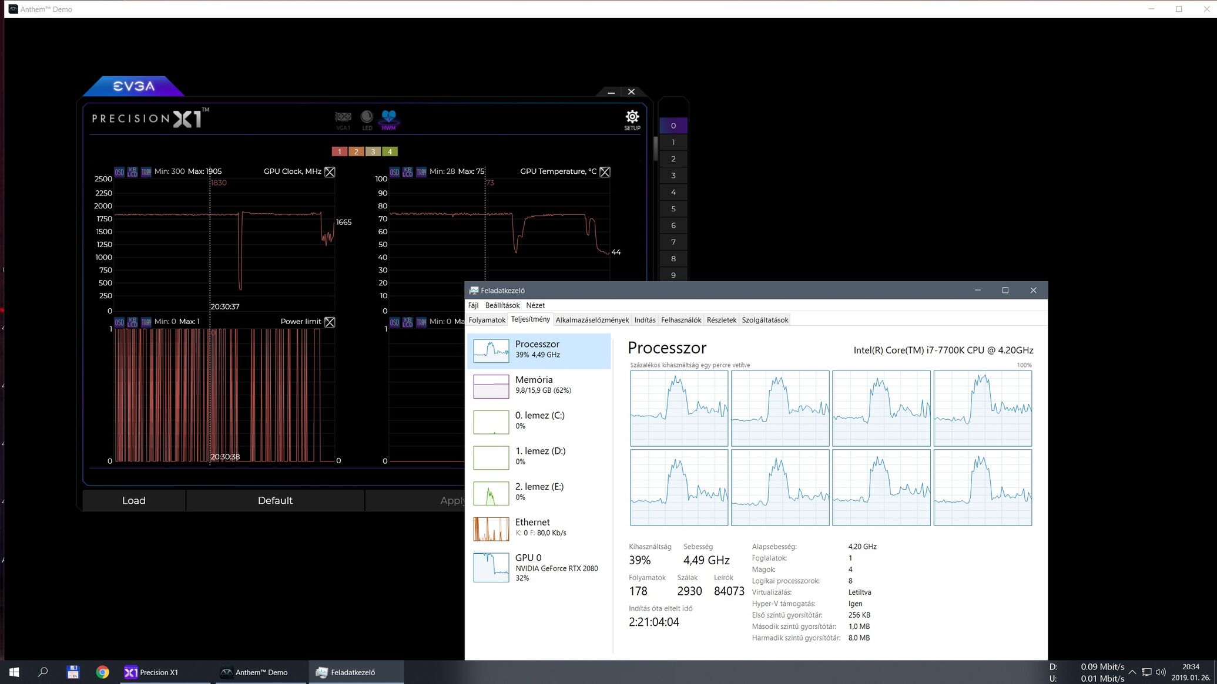
Task: Select profile slot 0 in Precision X1
Action: 673,126
